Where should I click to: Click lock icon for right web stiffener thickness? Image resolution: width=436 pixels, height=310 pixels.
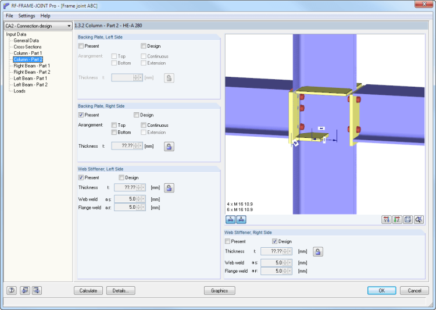[x=319, y=251]
